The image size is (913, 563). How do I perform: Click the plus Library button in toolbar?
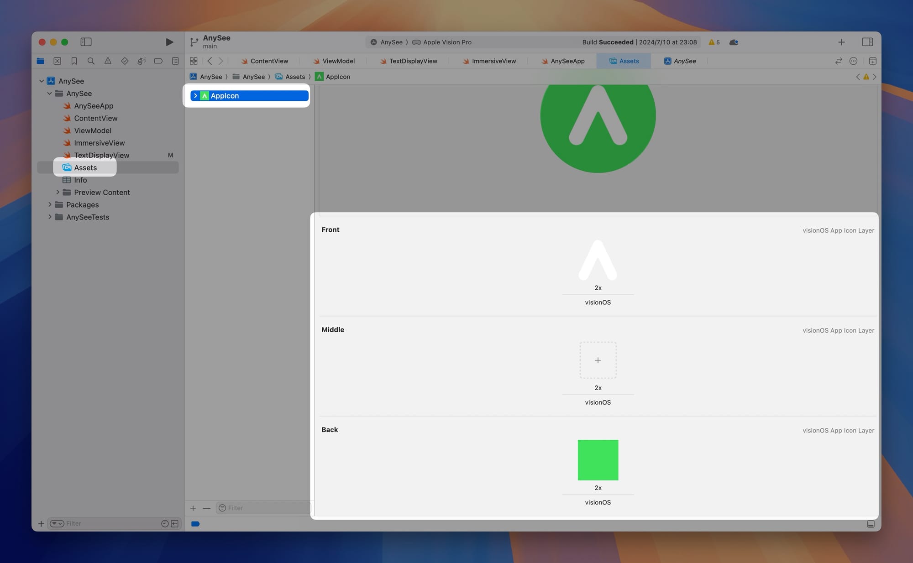[841, 42]
